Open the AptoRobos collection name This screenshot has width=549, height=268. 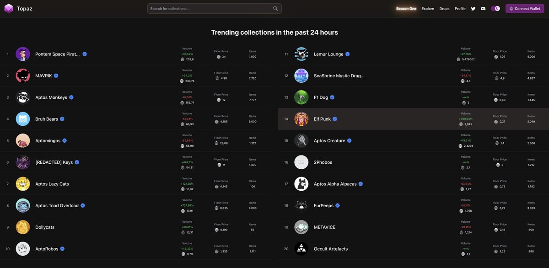pyautogui.click(x=47, y=249)
